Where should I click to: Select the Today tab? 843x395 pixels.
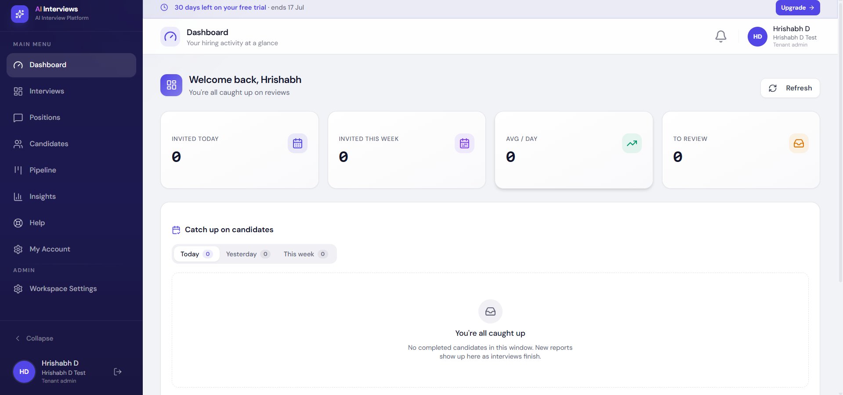196,254
